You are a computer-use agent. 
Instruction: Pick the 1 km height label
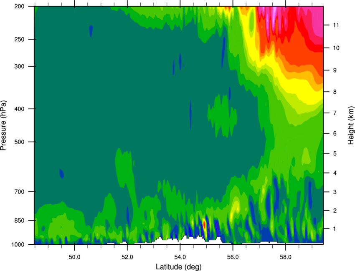335,229
